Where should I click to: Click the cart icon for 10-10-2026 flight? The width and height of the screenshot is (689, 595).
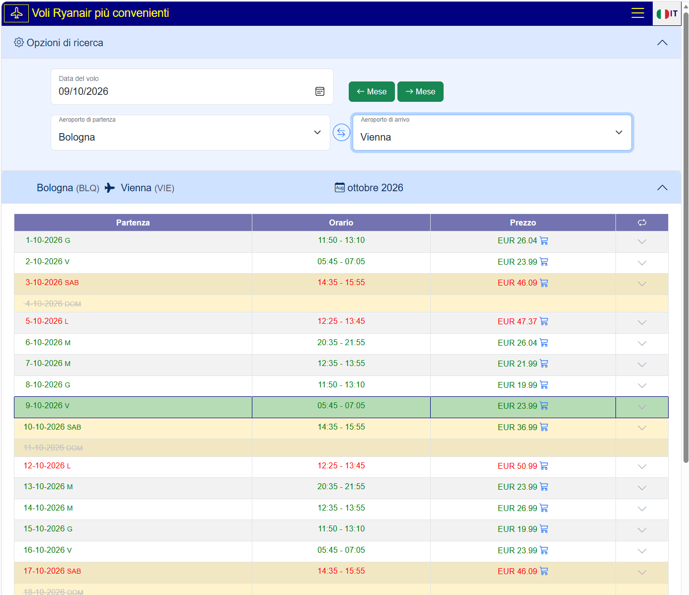(544, 427)
